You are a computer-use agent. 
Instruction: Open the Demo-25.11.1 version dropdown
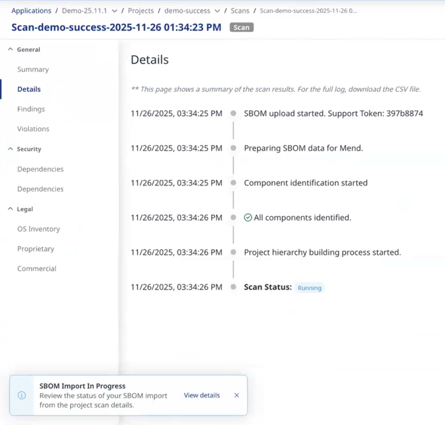(114, 11)
